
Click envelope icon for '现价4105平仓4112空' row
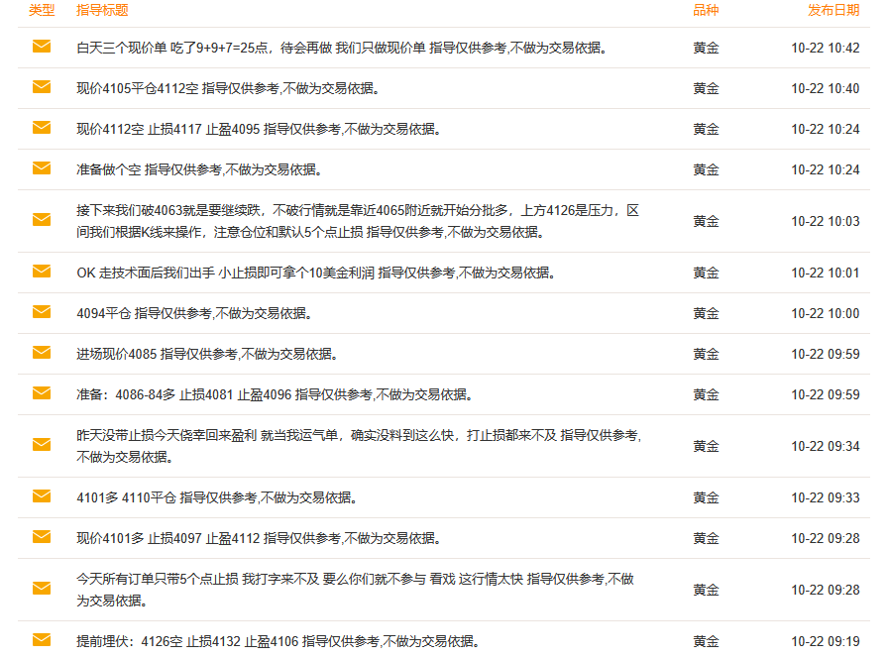(x=42, y=87)
